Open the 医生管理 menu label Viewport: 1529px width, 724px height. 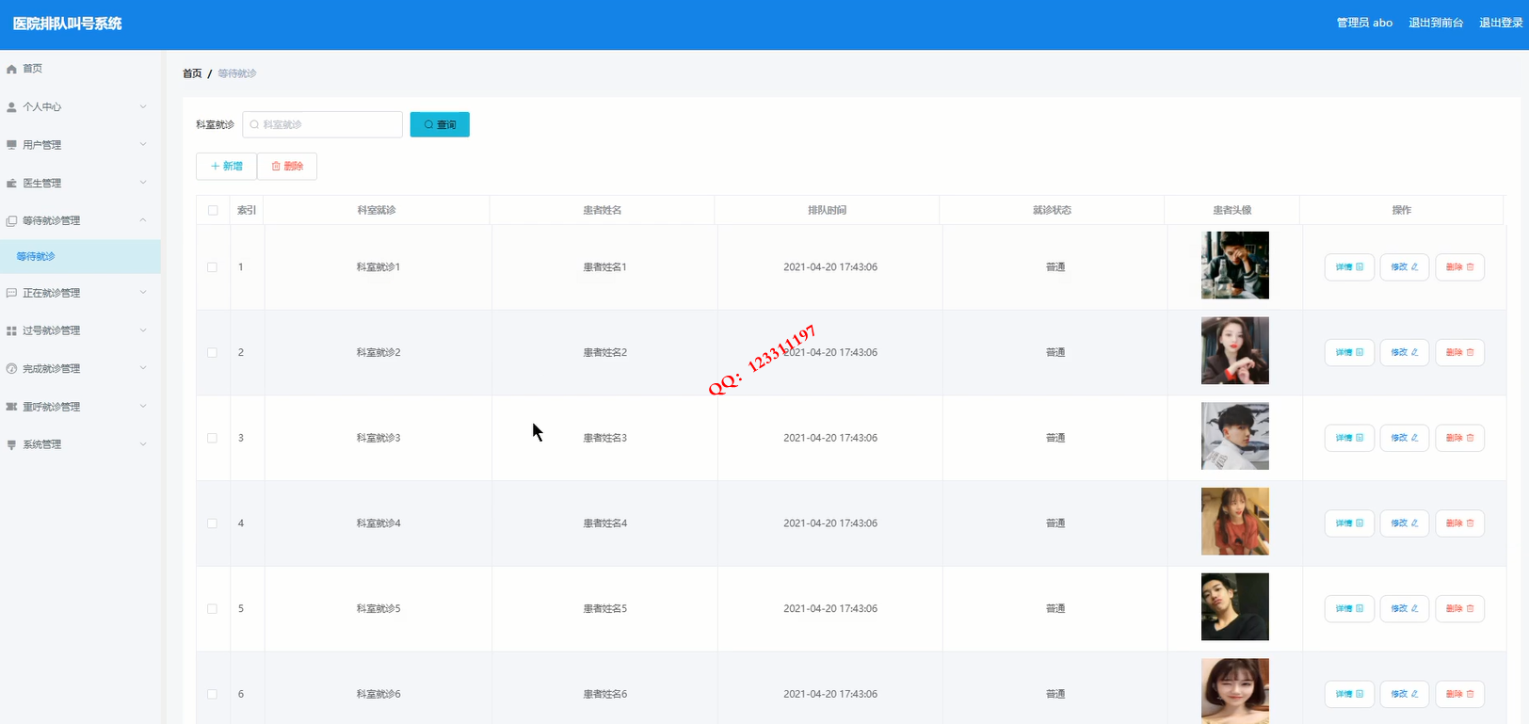tap(42, 184)
